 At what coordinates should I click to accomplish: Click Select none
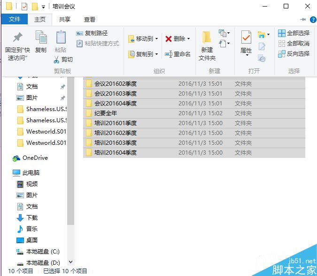pyautogui.click(x=294, y=44)
